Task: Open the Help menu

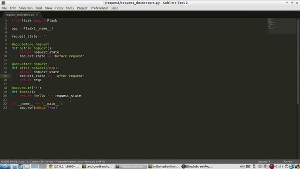Action: [x=115, y=8]
